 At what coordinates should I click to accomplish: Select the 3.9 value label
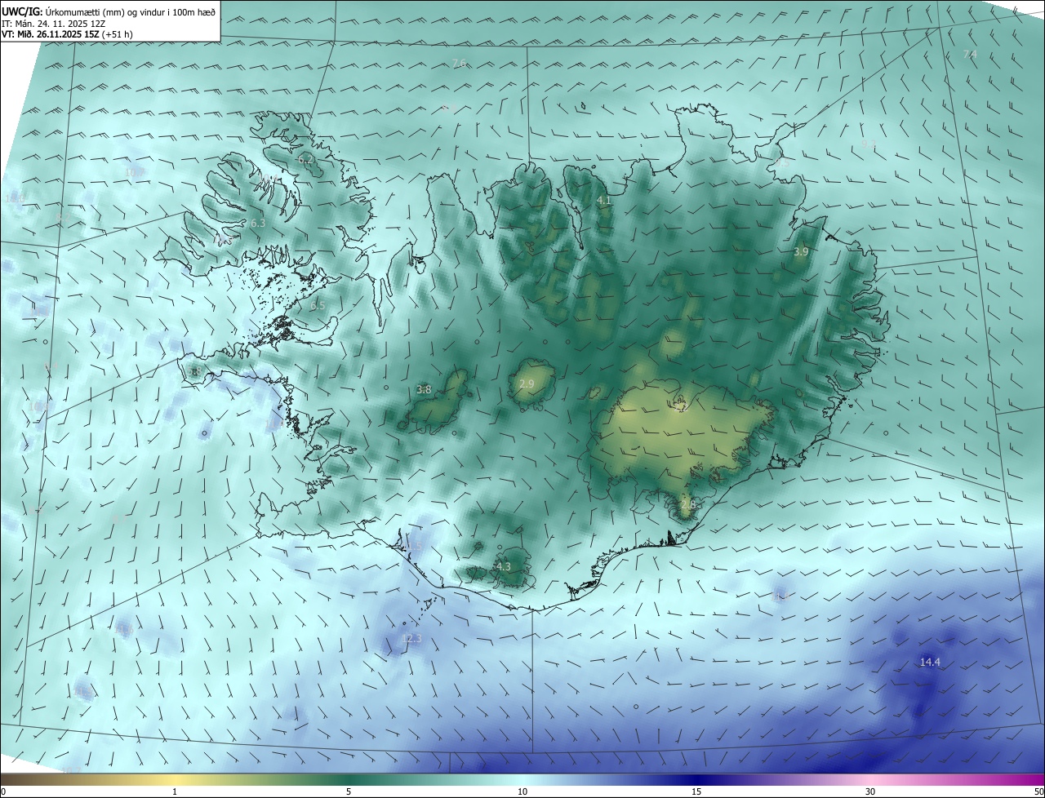801,252
